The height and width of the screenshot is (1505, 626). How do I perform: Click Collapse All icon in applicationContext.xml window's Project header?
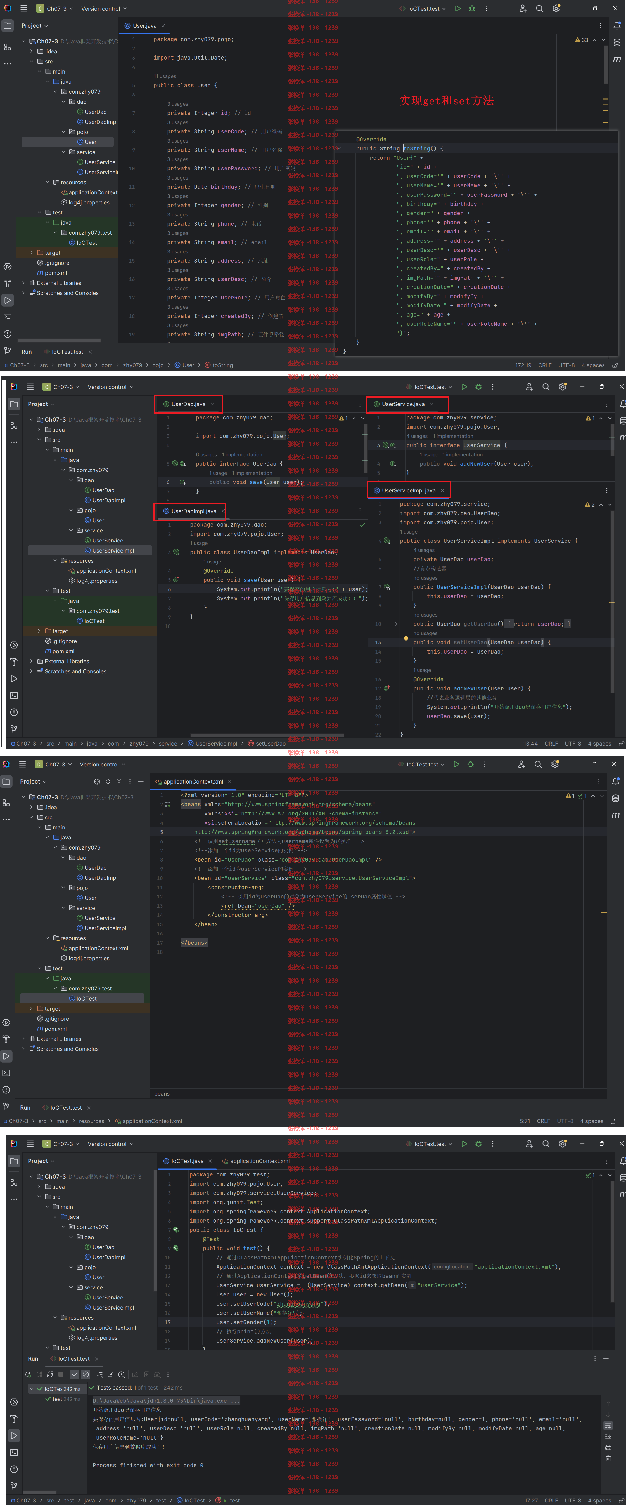(119, 781)
